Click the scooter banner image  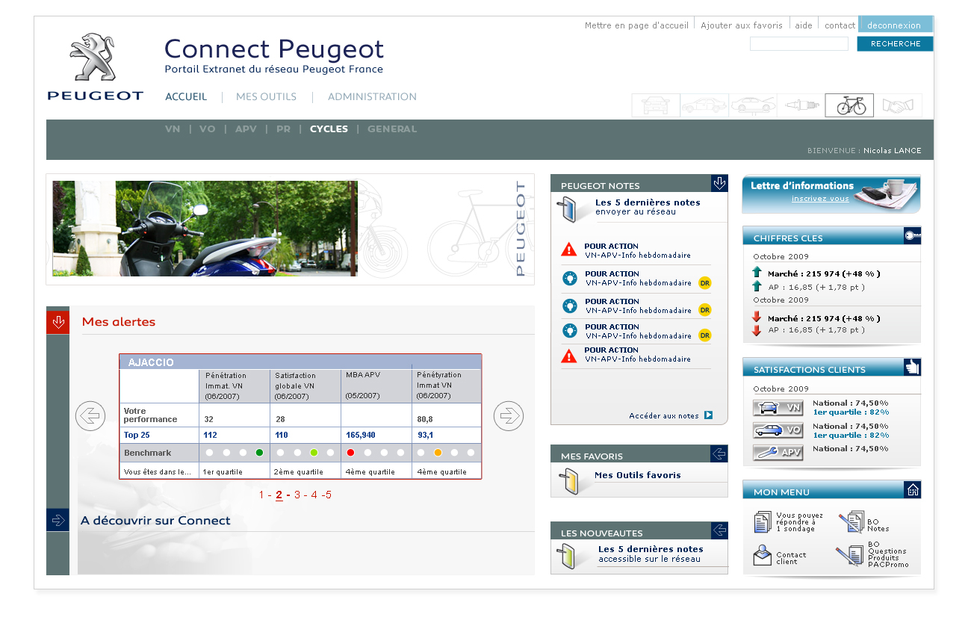205,229
